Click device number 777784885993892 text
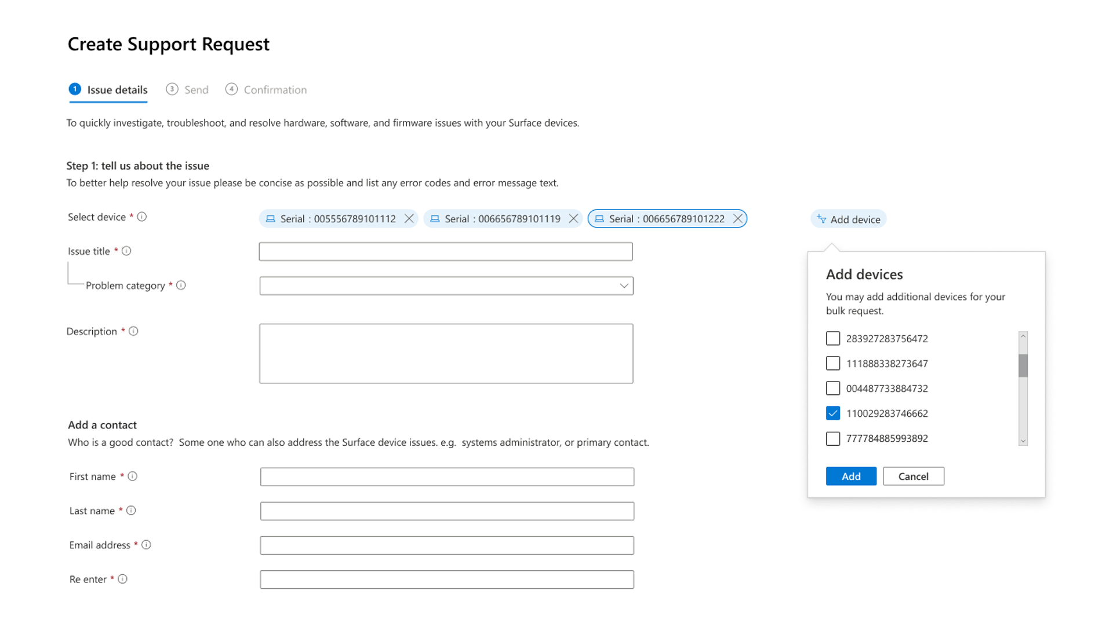 [887, 439]
